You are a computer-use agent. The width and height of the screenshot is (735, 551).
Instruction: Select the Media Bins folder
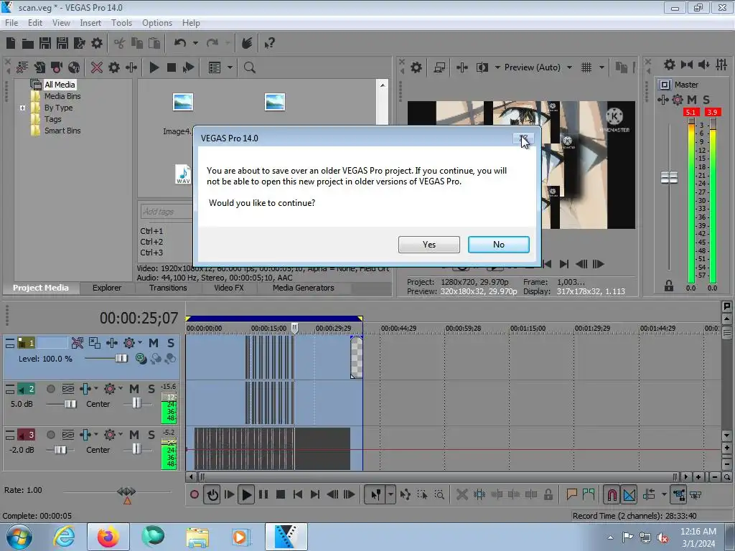pyautogui.click(x=62, y=96)
